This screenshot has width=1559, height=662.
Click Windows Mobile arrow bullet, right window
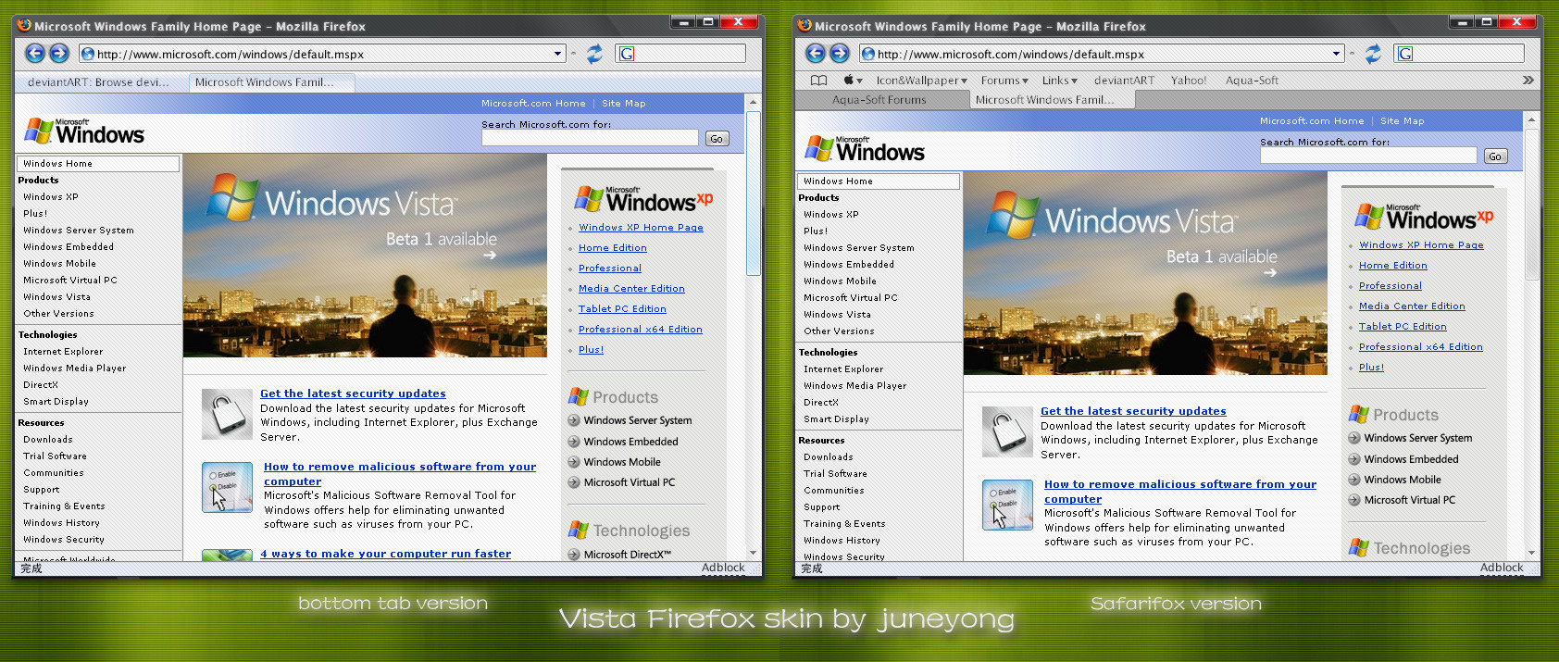coord(1354,480)
